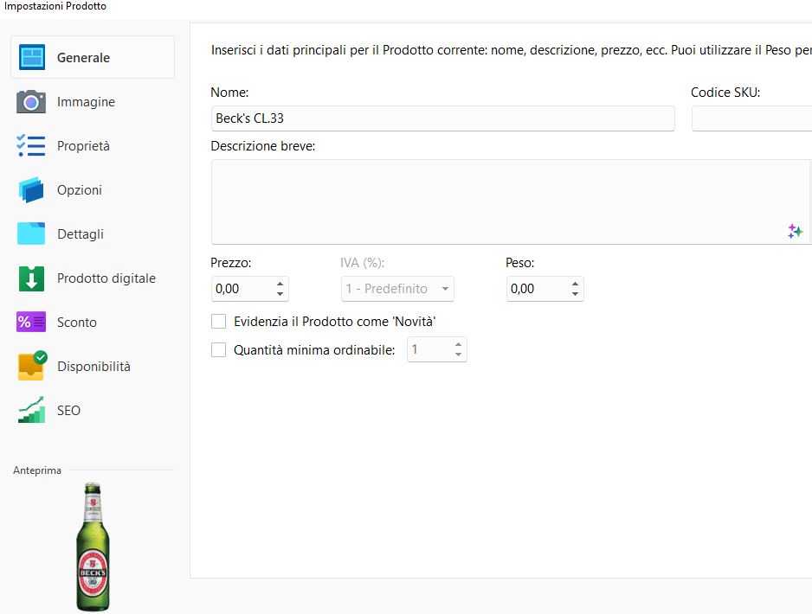Click the Disponibilità box icon

click(31, 367)
